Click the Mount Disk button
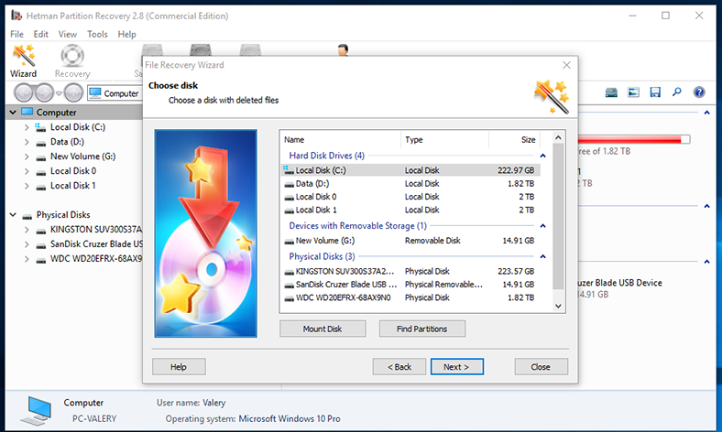722x432 pixels. [x=323, y=329]
